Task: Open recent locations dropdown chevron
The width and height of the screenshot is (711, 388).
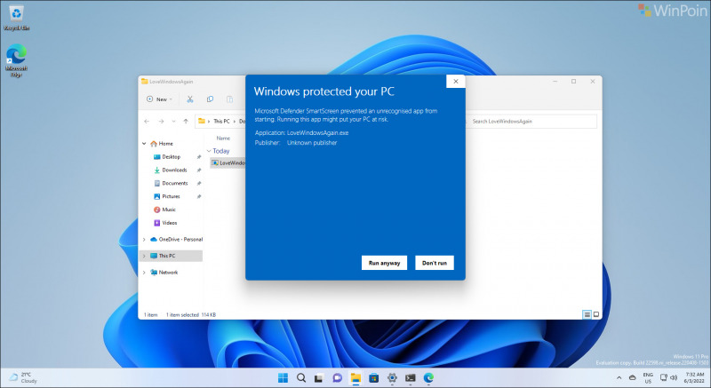Action: [x=173, y=122]
